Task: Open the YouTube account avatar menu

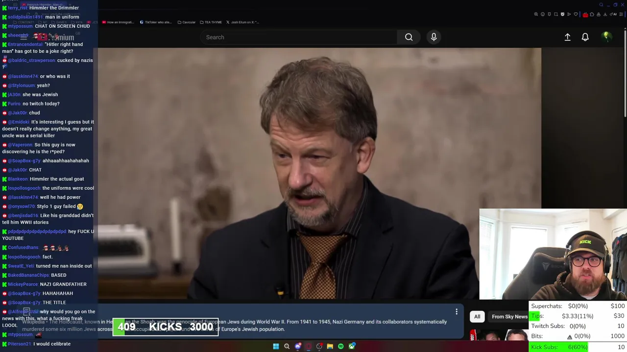Action: [x=606, y=37]
